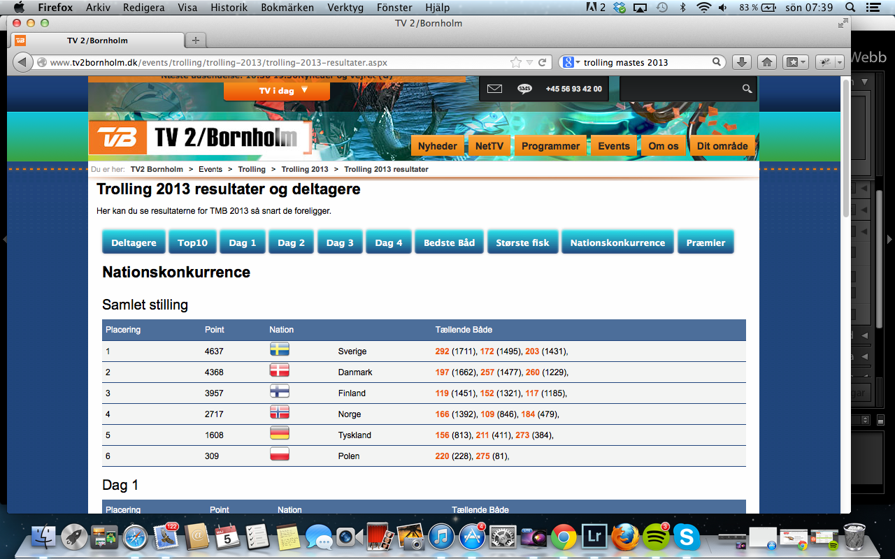
Task: Open boat 220 link in Polen row
Action: (442, 456)
